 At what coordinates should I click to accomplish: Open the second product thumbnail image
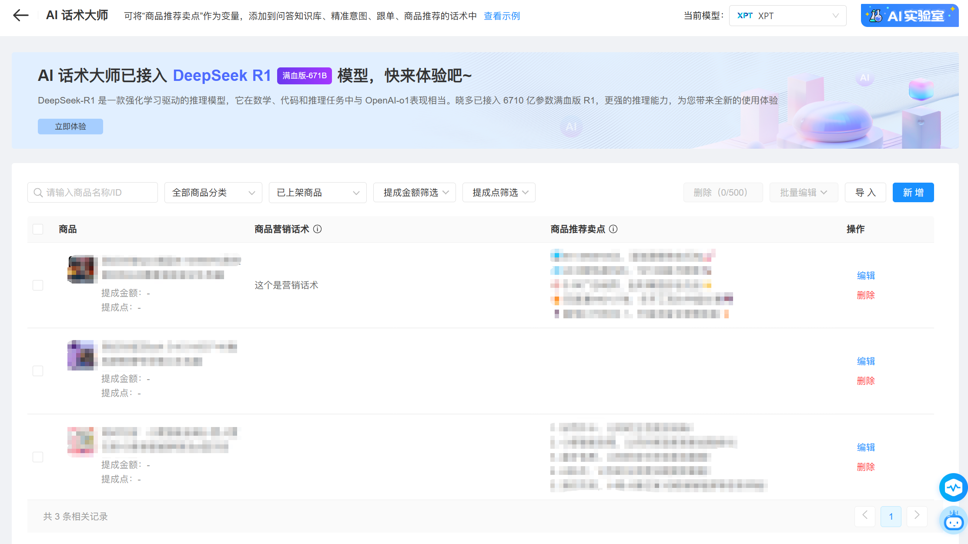coord(81,355)
